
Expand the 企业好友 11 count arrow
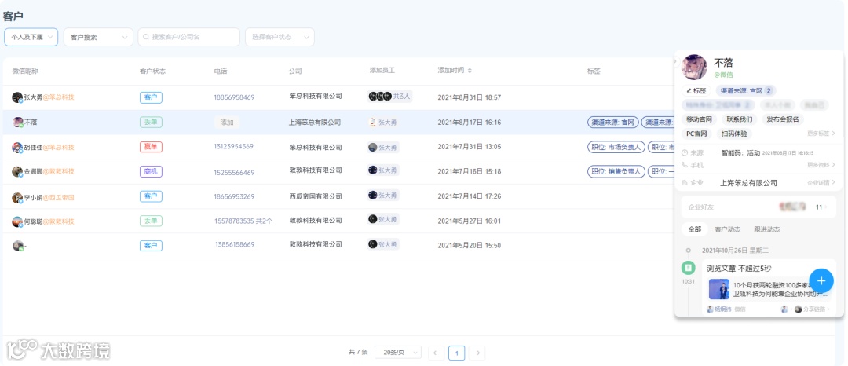[826, 207]
